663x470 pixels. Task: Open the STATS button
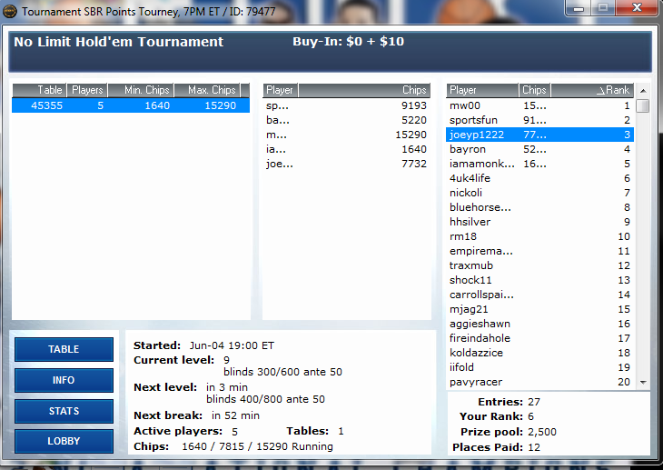pyautogui.click(x=64, y=411)
